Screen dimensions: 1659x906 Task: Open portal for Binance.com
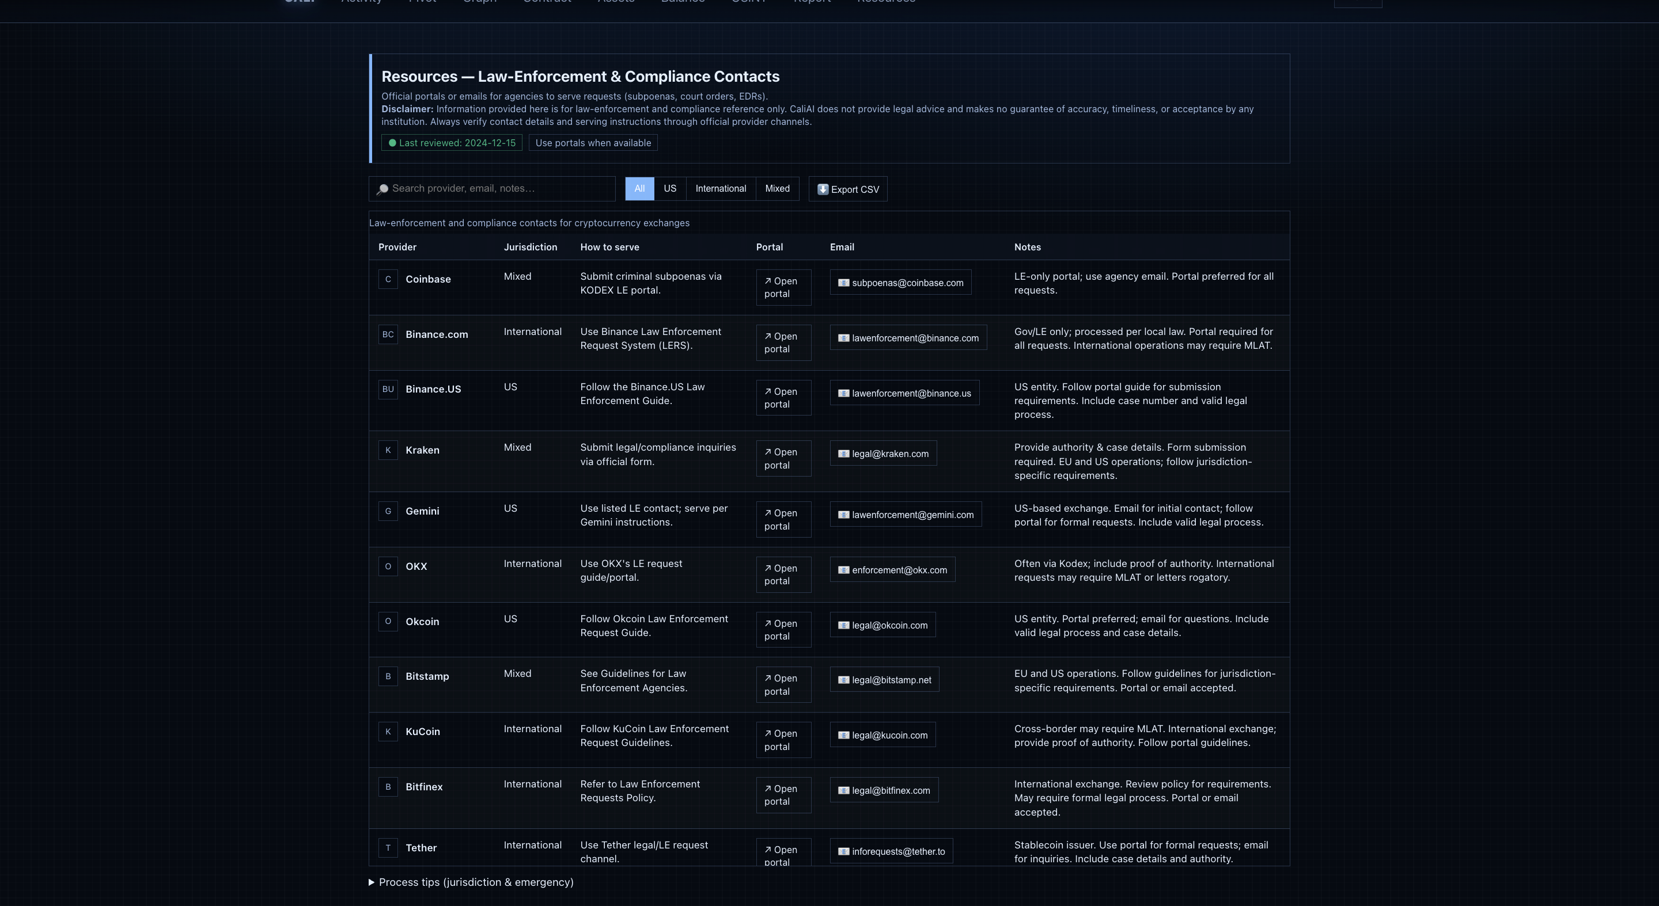point(782,343)
